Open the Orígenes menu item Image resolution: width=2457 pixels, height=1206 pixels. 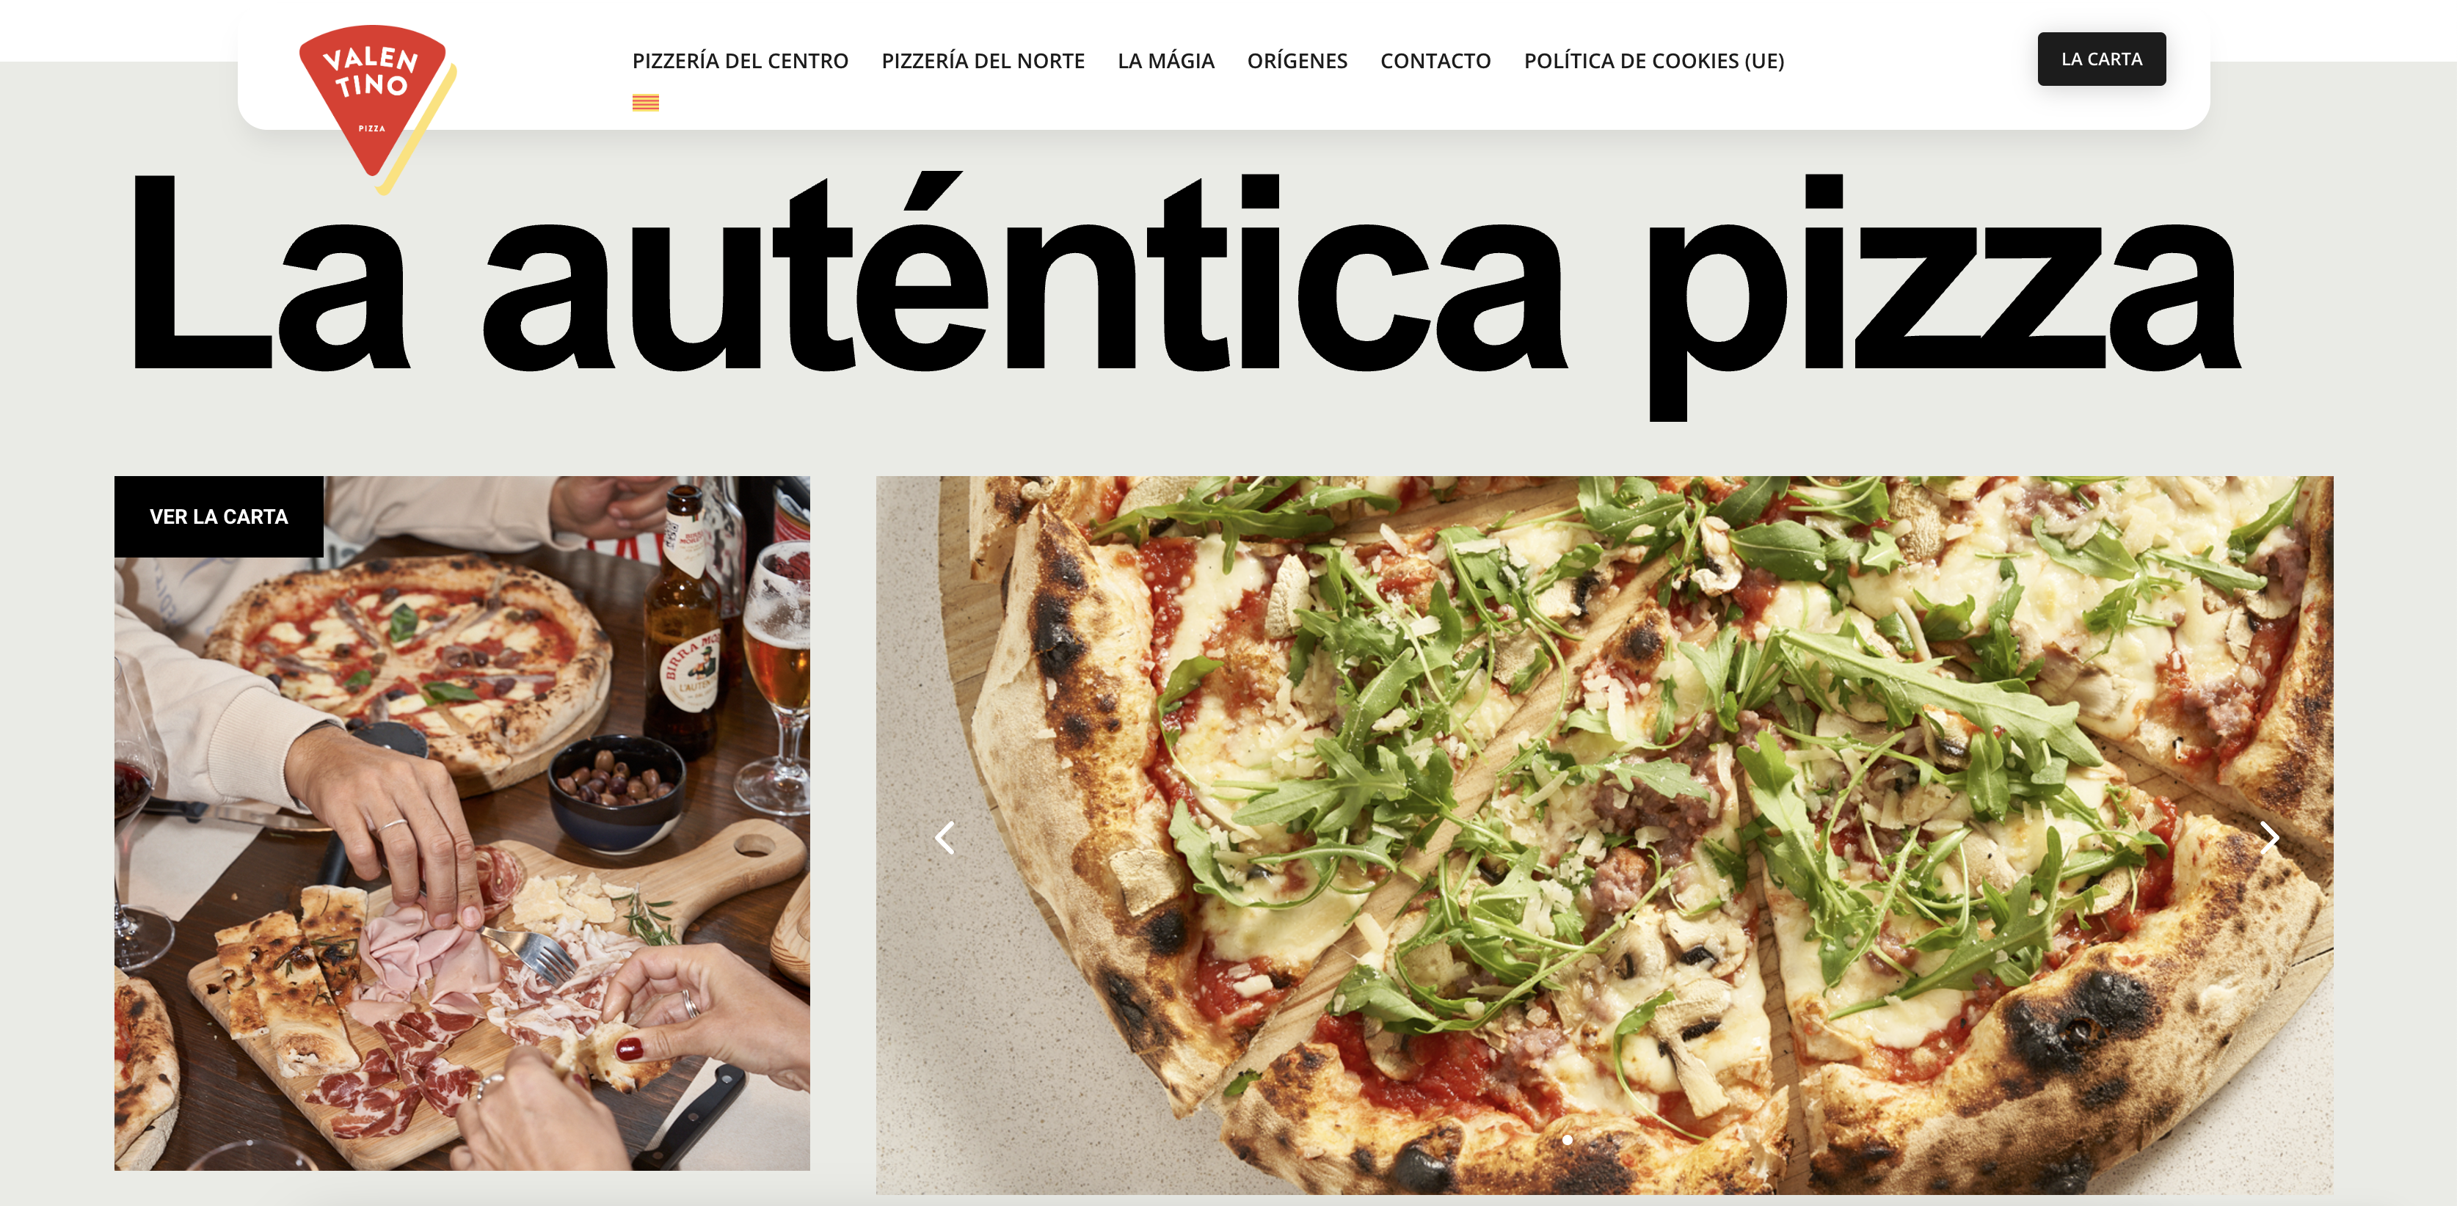[1297, 60]
